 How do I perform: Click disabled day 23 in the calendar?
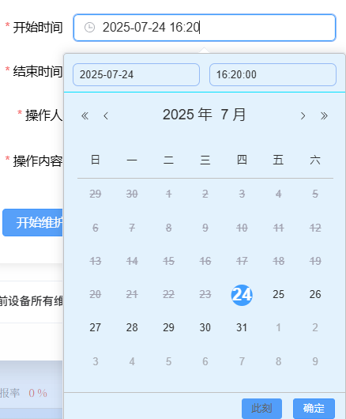[205, 294]
